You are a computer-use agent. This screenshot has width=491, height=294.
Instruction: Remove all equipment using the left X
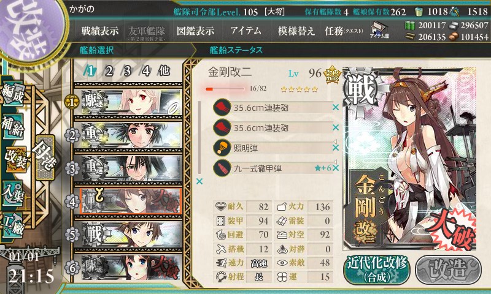199,181
